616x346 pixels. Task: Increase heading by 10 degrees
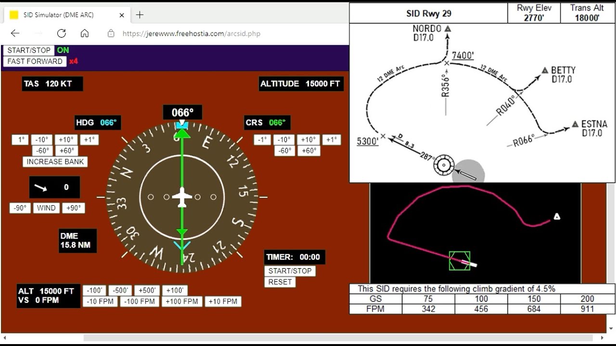tap(66, 140)
